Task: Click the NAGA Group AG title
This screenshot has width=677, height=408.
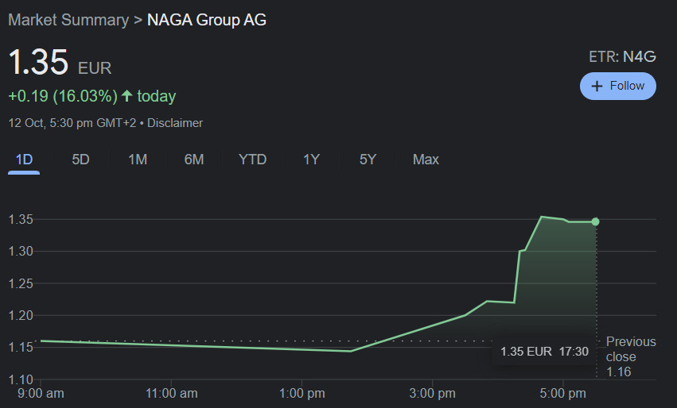Action: 206,20
